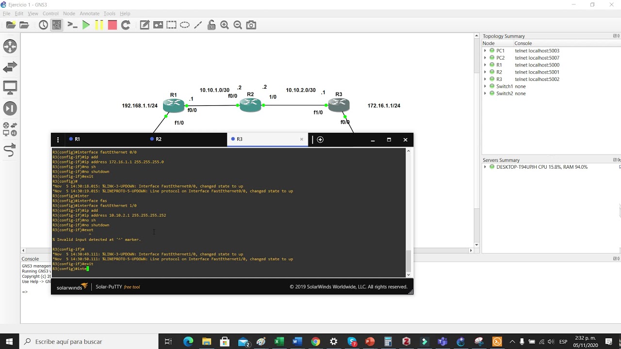
Task: Open the snapshot manager clock icon
Action: coord(43,25)
